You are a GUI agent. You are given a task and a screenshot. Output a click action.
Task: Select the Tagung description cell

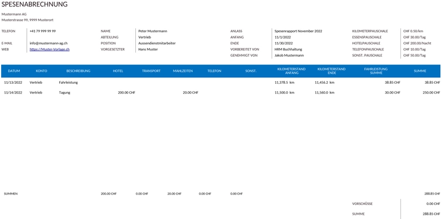(64, 93)
